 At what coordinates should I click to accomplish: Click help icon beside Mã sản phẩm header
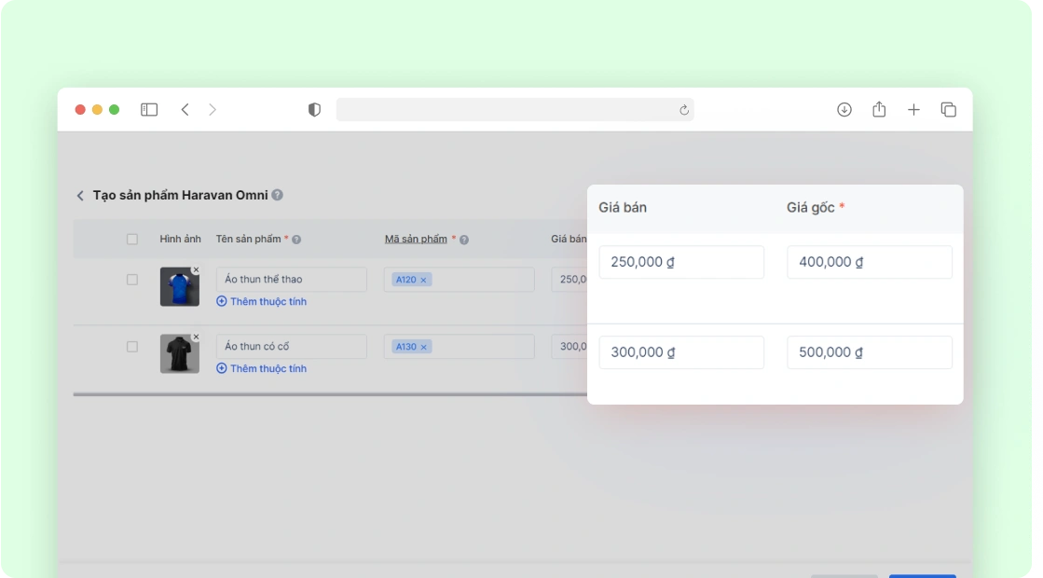464,240
